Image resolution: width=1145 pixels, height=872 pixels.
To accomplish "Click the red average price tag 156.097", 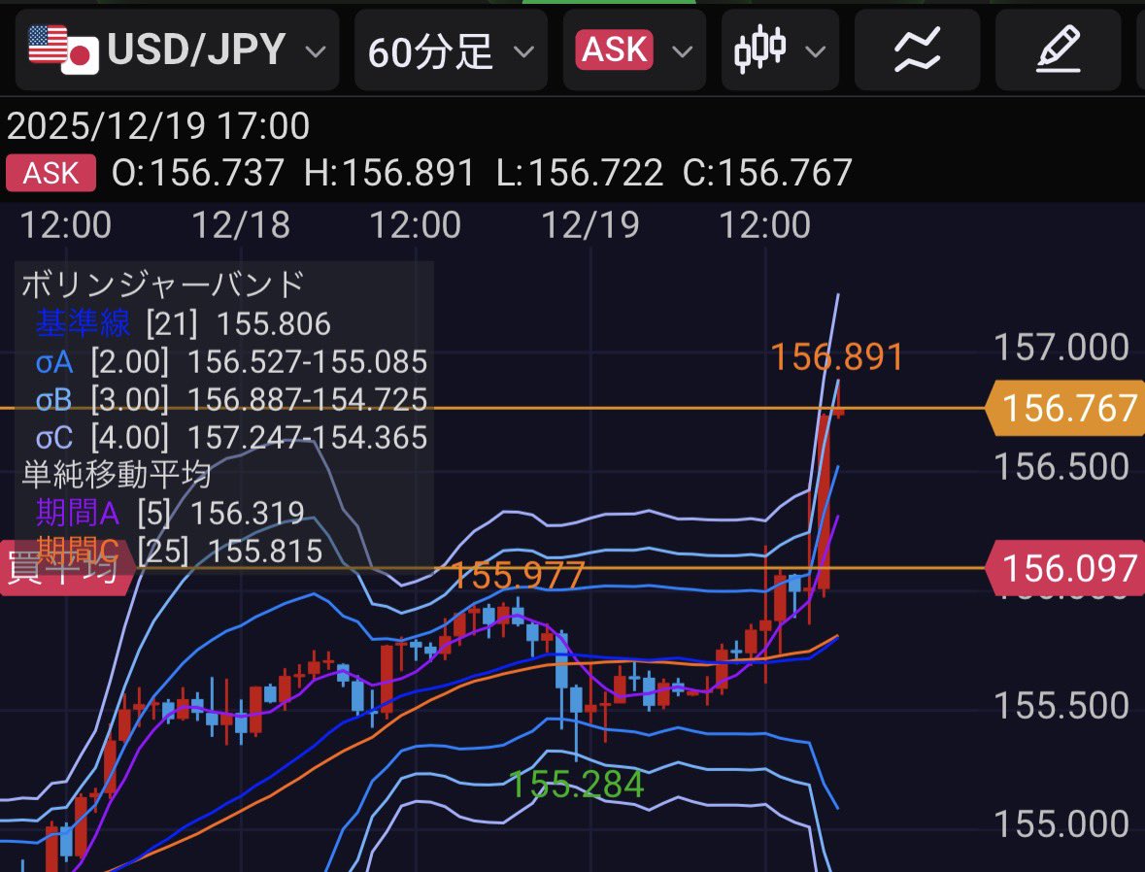I will point(1064,568).
